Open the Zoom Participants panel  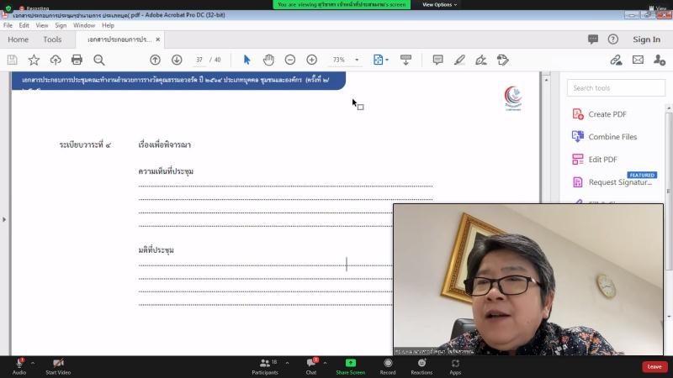(x=265, y=367)
